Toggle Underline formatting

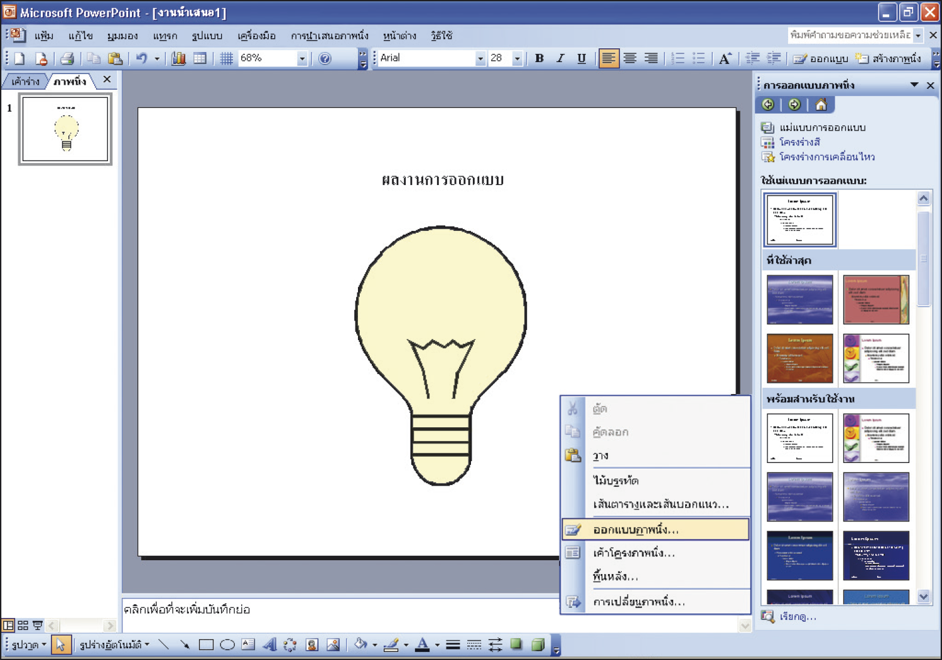click(582, 58)
